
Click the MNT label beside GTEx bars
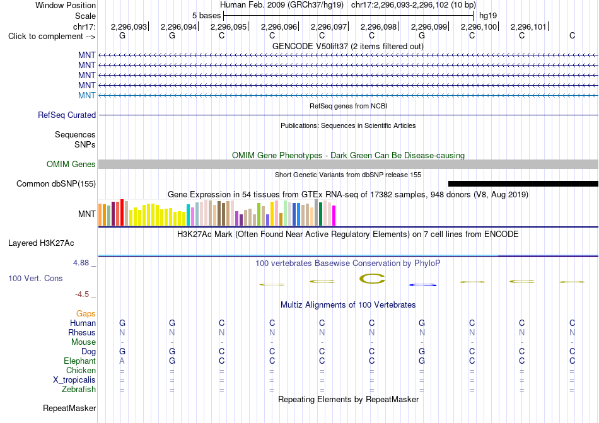click(87, 214)
